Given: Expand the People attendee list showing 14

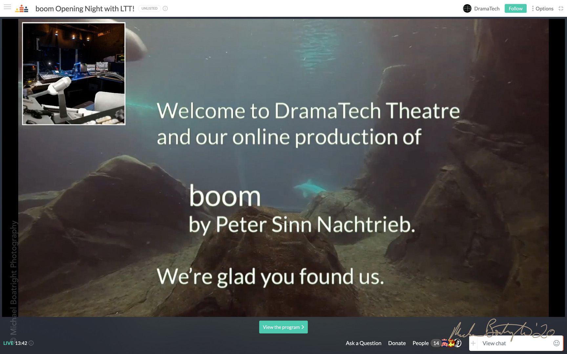Looking at the screenshot, I should pos(425,343).
